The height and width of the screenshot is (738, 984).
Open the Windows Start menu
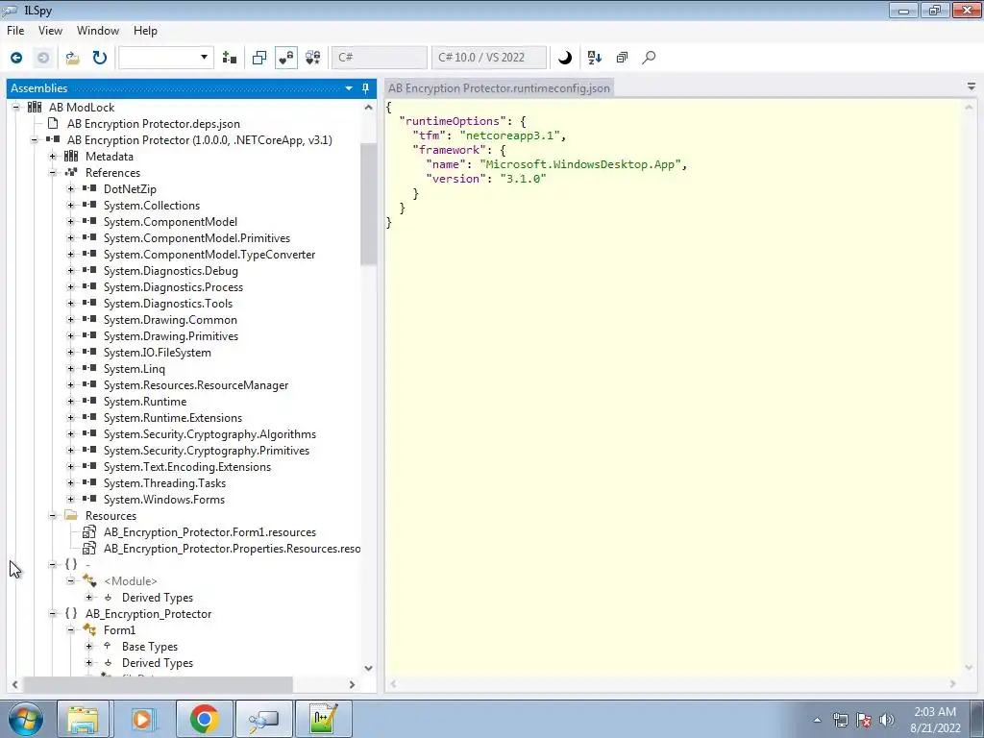26,719
